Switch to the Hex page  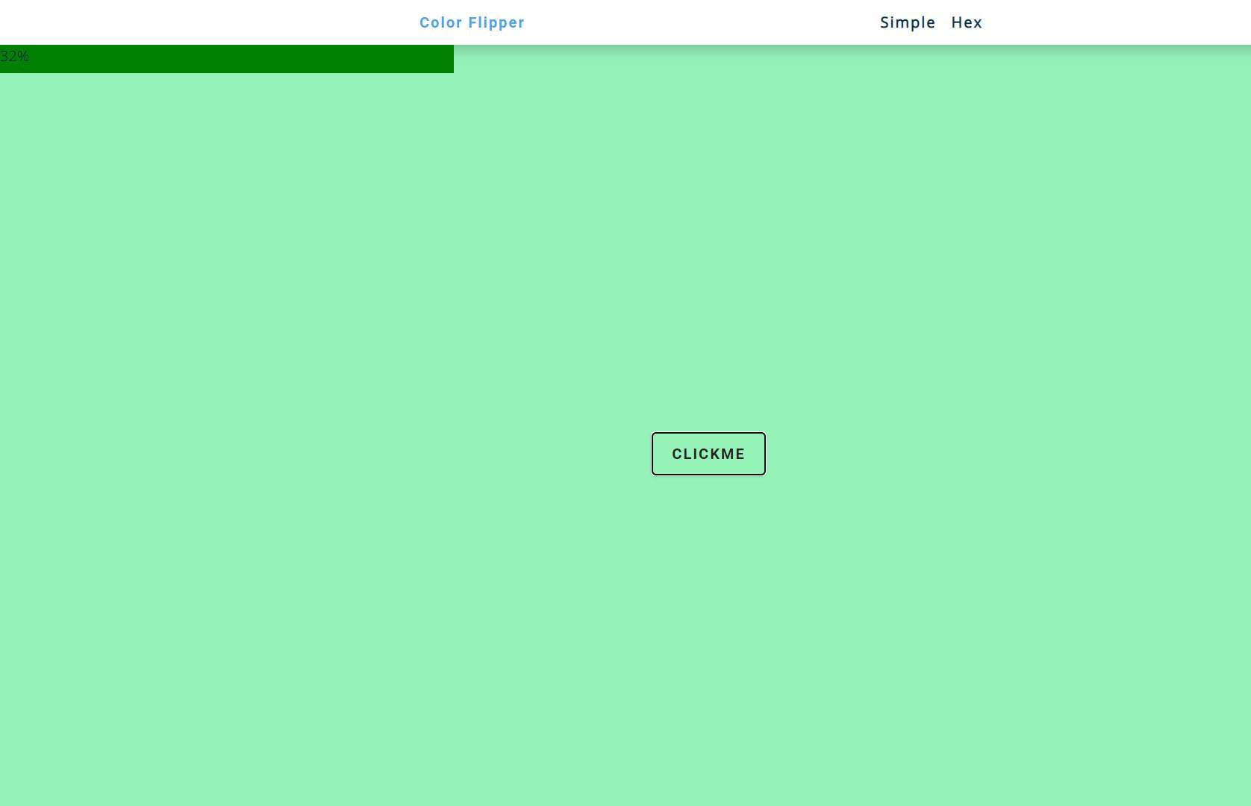coord(967,22)
